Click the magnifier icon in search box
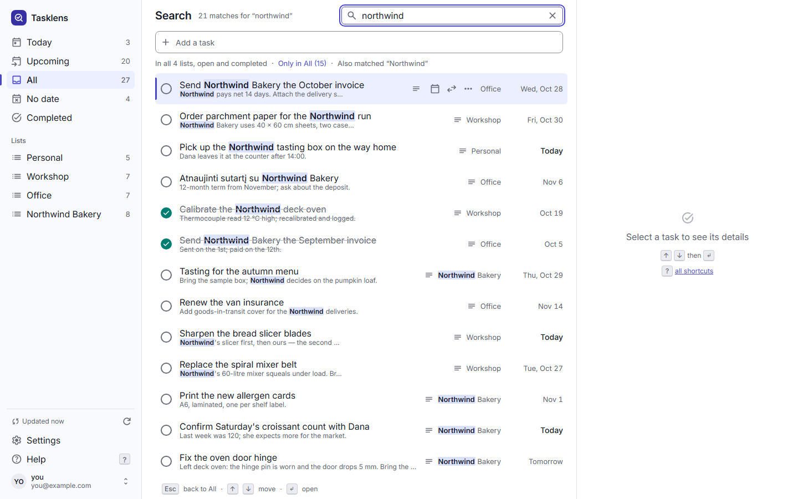 351,16
